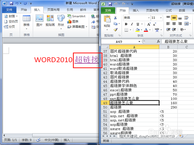Screen dimensions: 194x145
Task: Click the Word undo icon
Action: click(x=17, y=3)
